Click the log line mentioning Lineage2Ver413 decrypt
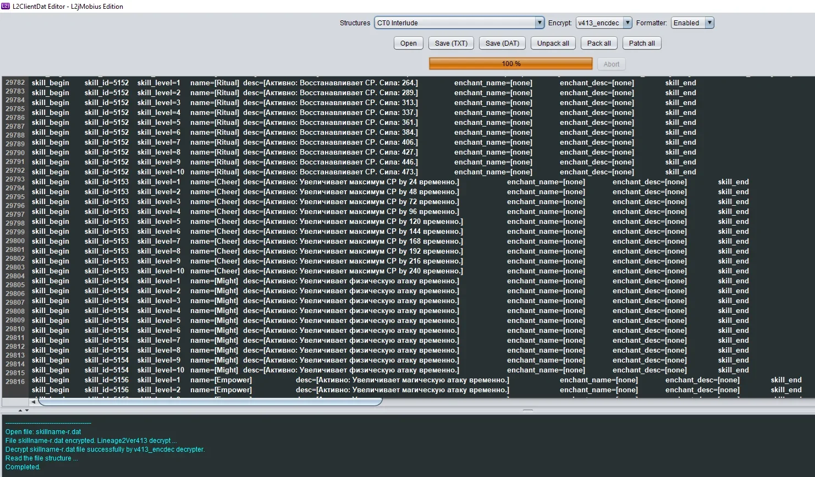815x477 pixels. [x=91, y=441]
